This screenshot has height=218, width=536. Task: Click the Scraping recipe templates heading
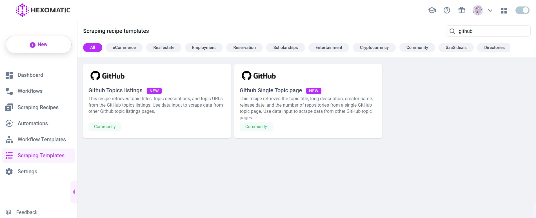[x=116, y=31]
